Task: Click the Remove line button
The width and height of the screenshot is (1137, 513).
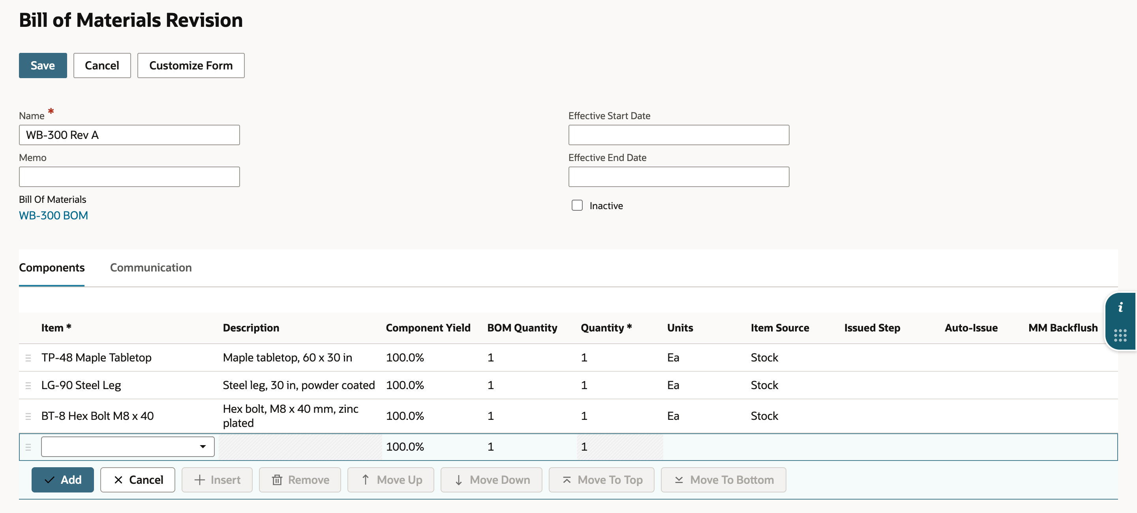Action: 300,480
